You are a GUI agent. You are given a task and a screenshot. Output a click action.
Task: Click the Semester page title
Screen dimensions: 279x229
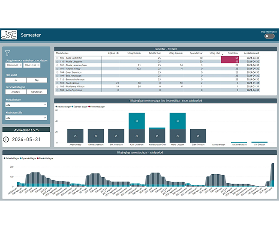point(31,35)
